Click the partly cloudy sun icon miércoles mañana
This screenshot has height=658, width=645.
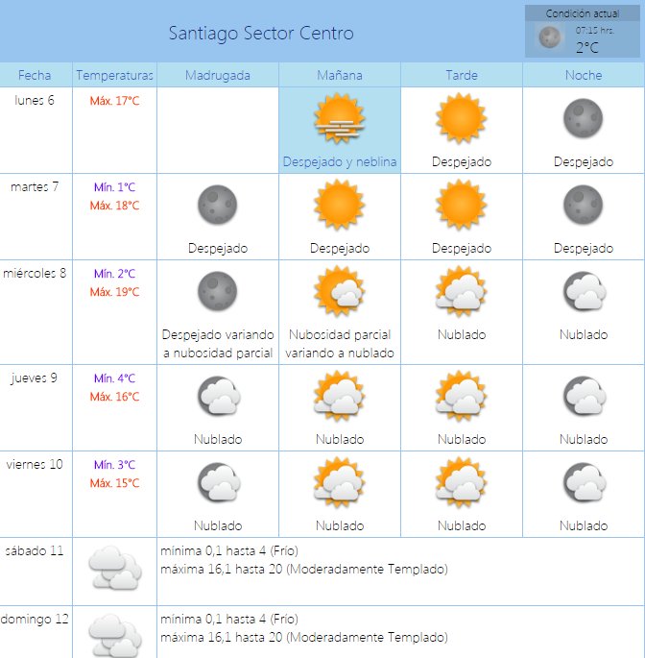pos(340,291)
